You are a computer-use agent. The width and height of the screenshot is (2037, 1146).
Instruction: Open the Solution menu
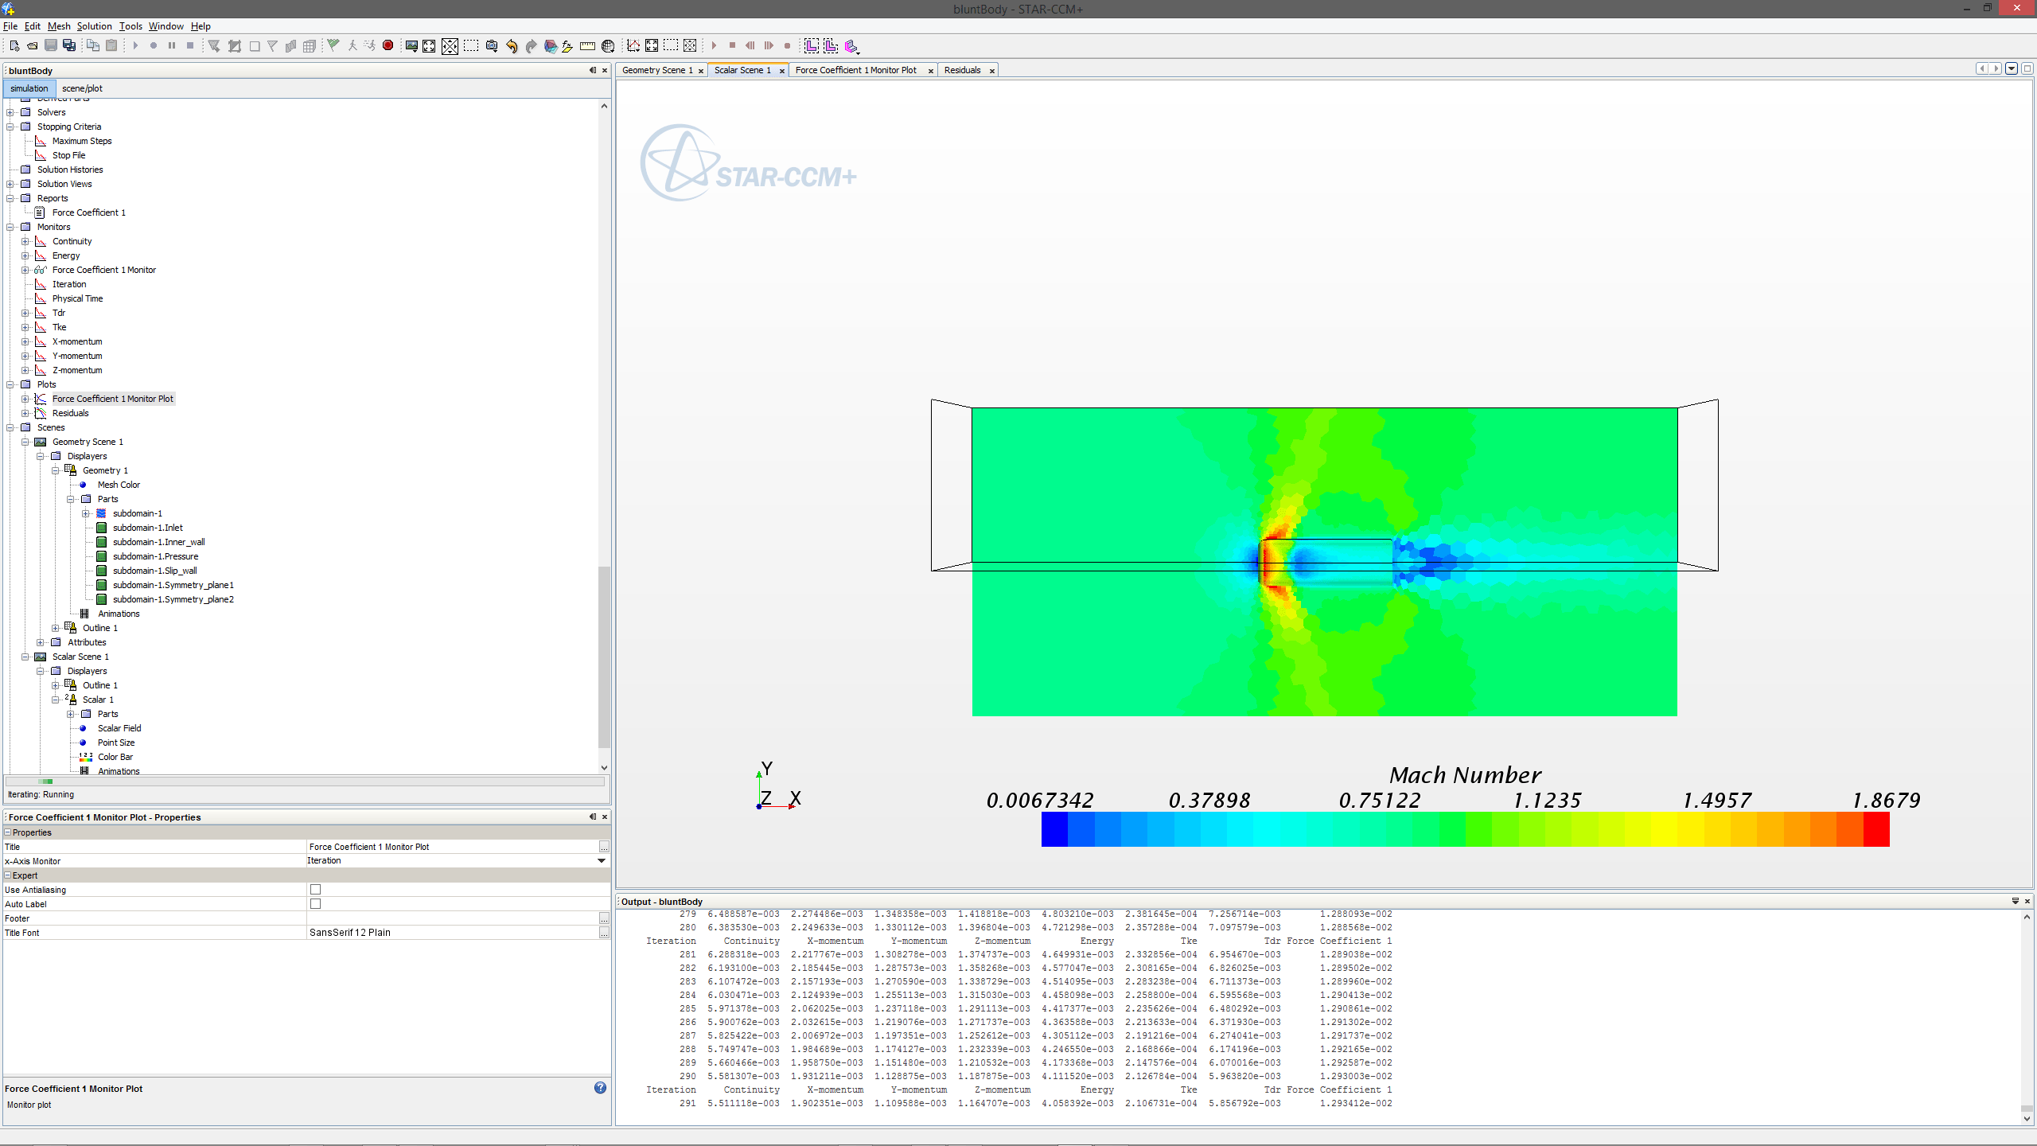click(94, 26)
